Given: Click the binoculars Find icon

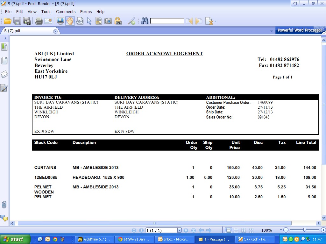Looking at the screenshot, I should pyautogui.click(x=145, y=21).
